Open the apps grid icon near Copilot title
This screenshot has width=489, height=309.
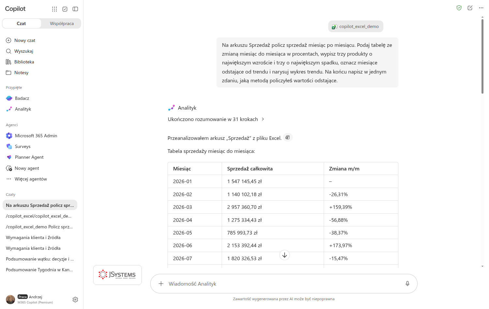pos(54,9)
